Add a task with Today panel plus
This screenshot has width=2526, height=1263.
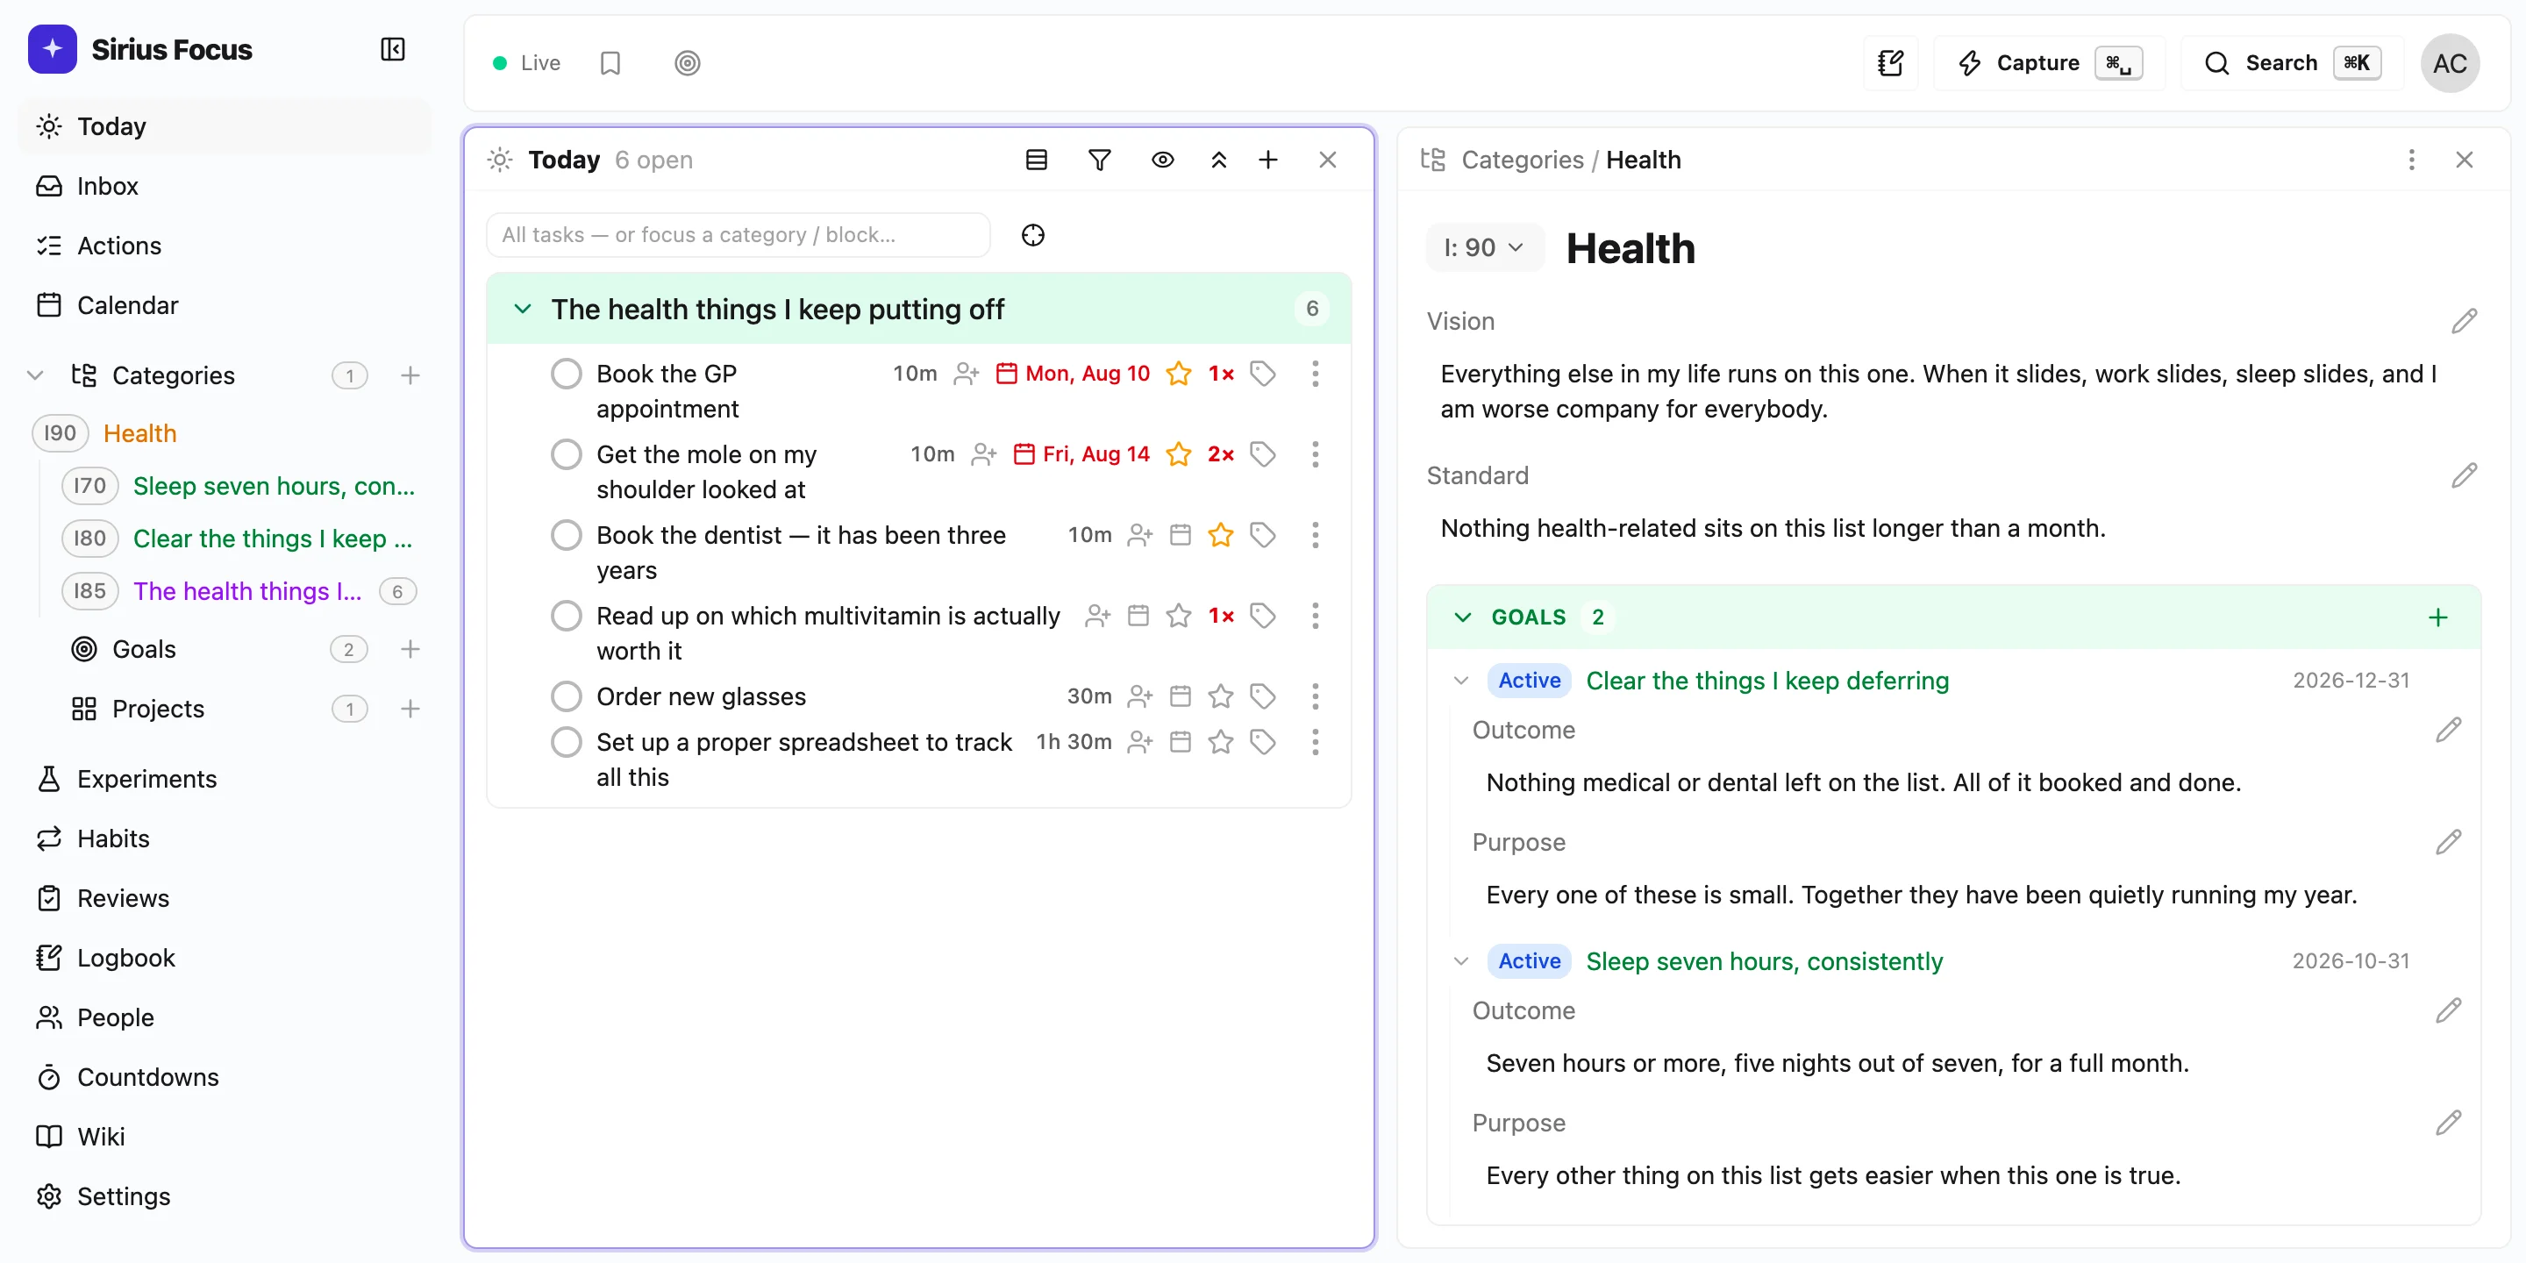(x=1268, y=159)
